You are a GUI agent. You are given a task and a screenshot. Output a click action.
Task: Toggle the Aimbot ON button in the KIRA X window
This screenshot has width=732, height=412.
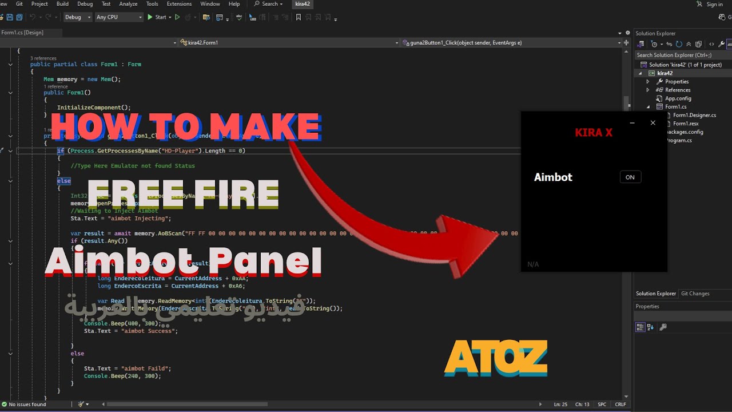click(630, 177)
